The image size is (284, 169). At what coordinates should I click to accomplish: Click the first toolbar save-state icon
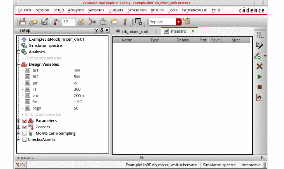point(23,22)
